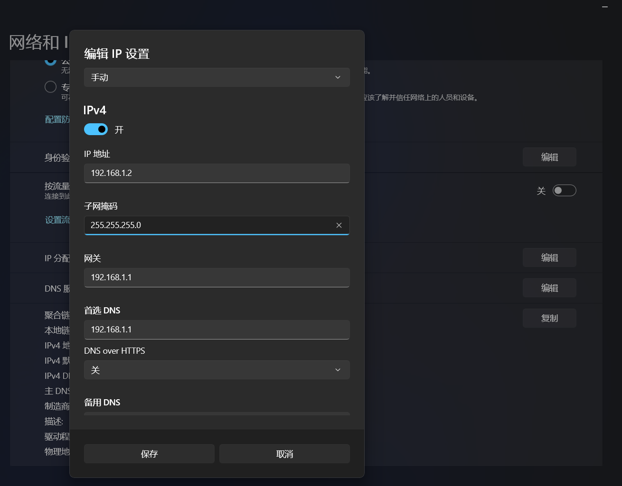622x486 pixels.
Task: Select the 首选 DNS input field
Action: pyautogui.click(x=217, y=330)
